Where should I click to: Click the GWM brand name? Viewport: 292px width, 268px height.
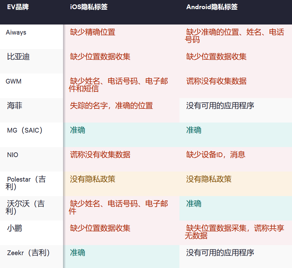14,81
